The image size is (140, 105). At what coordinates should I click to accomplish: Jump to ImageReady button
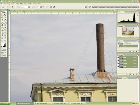click(x=3, y=55)
